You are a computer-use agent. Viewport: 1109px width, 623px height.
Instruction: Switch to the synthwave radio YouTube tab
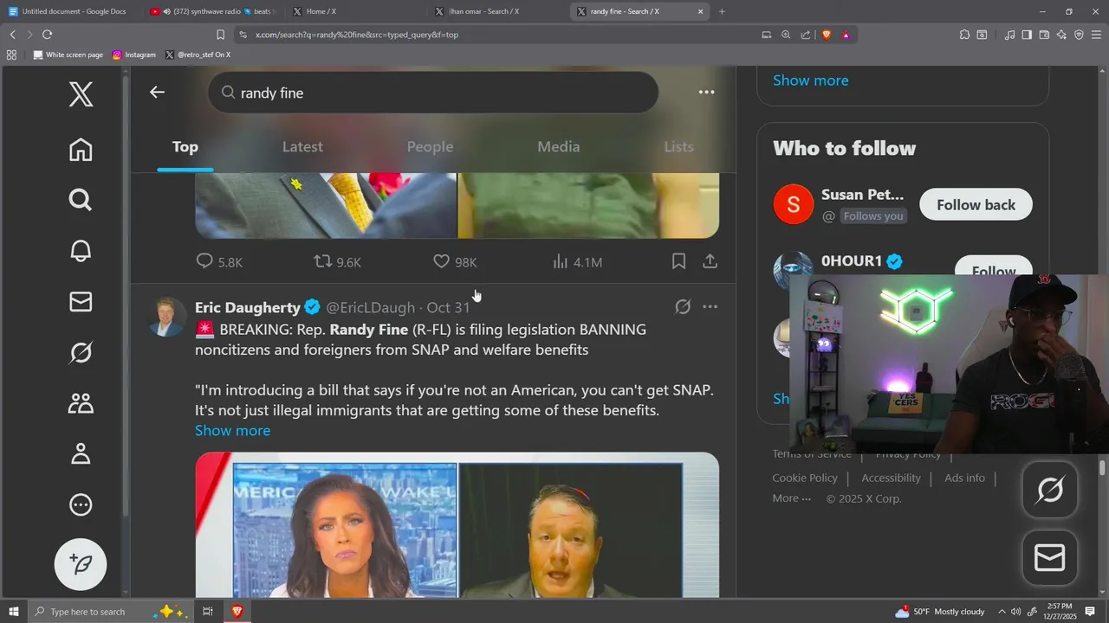(x=214, y=11)
